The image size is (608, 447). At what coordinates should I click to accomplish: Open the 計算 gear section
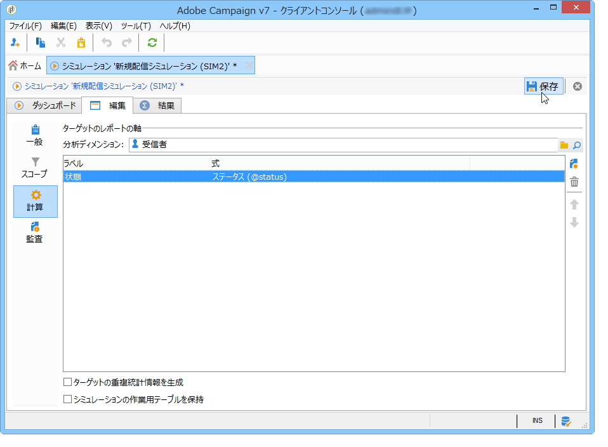click(x=36, y=201)
